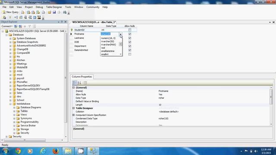Expand the AdventureWorksDW2008R2 database node
The width and height of the screenshot is (276, 155).
pos(10,46)
